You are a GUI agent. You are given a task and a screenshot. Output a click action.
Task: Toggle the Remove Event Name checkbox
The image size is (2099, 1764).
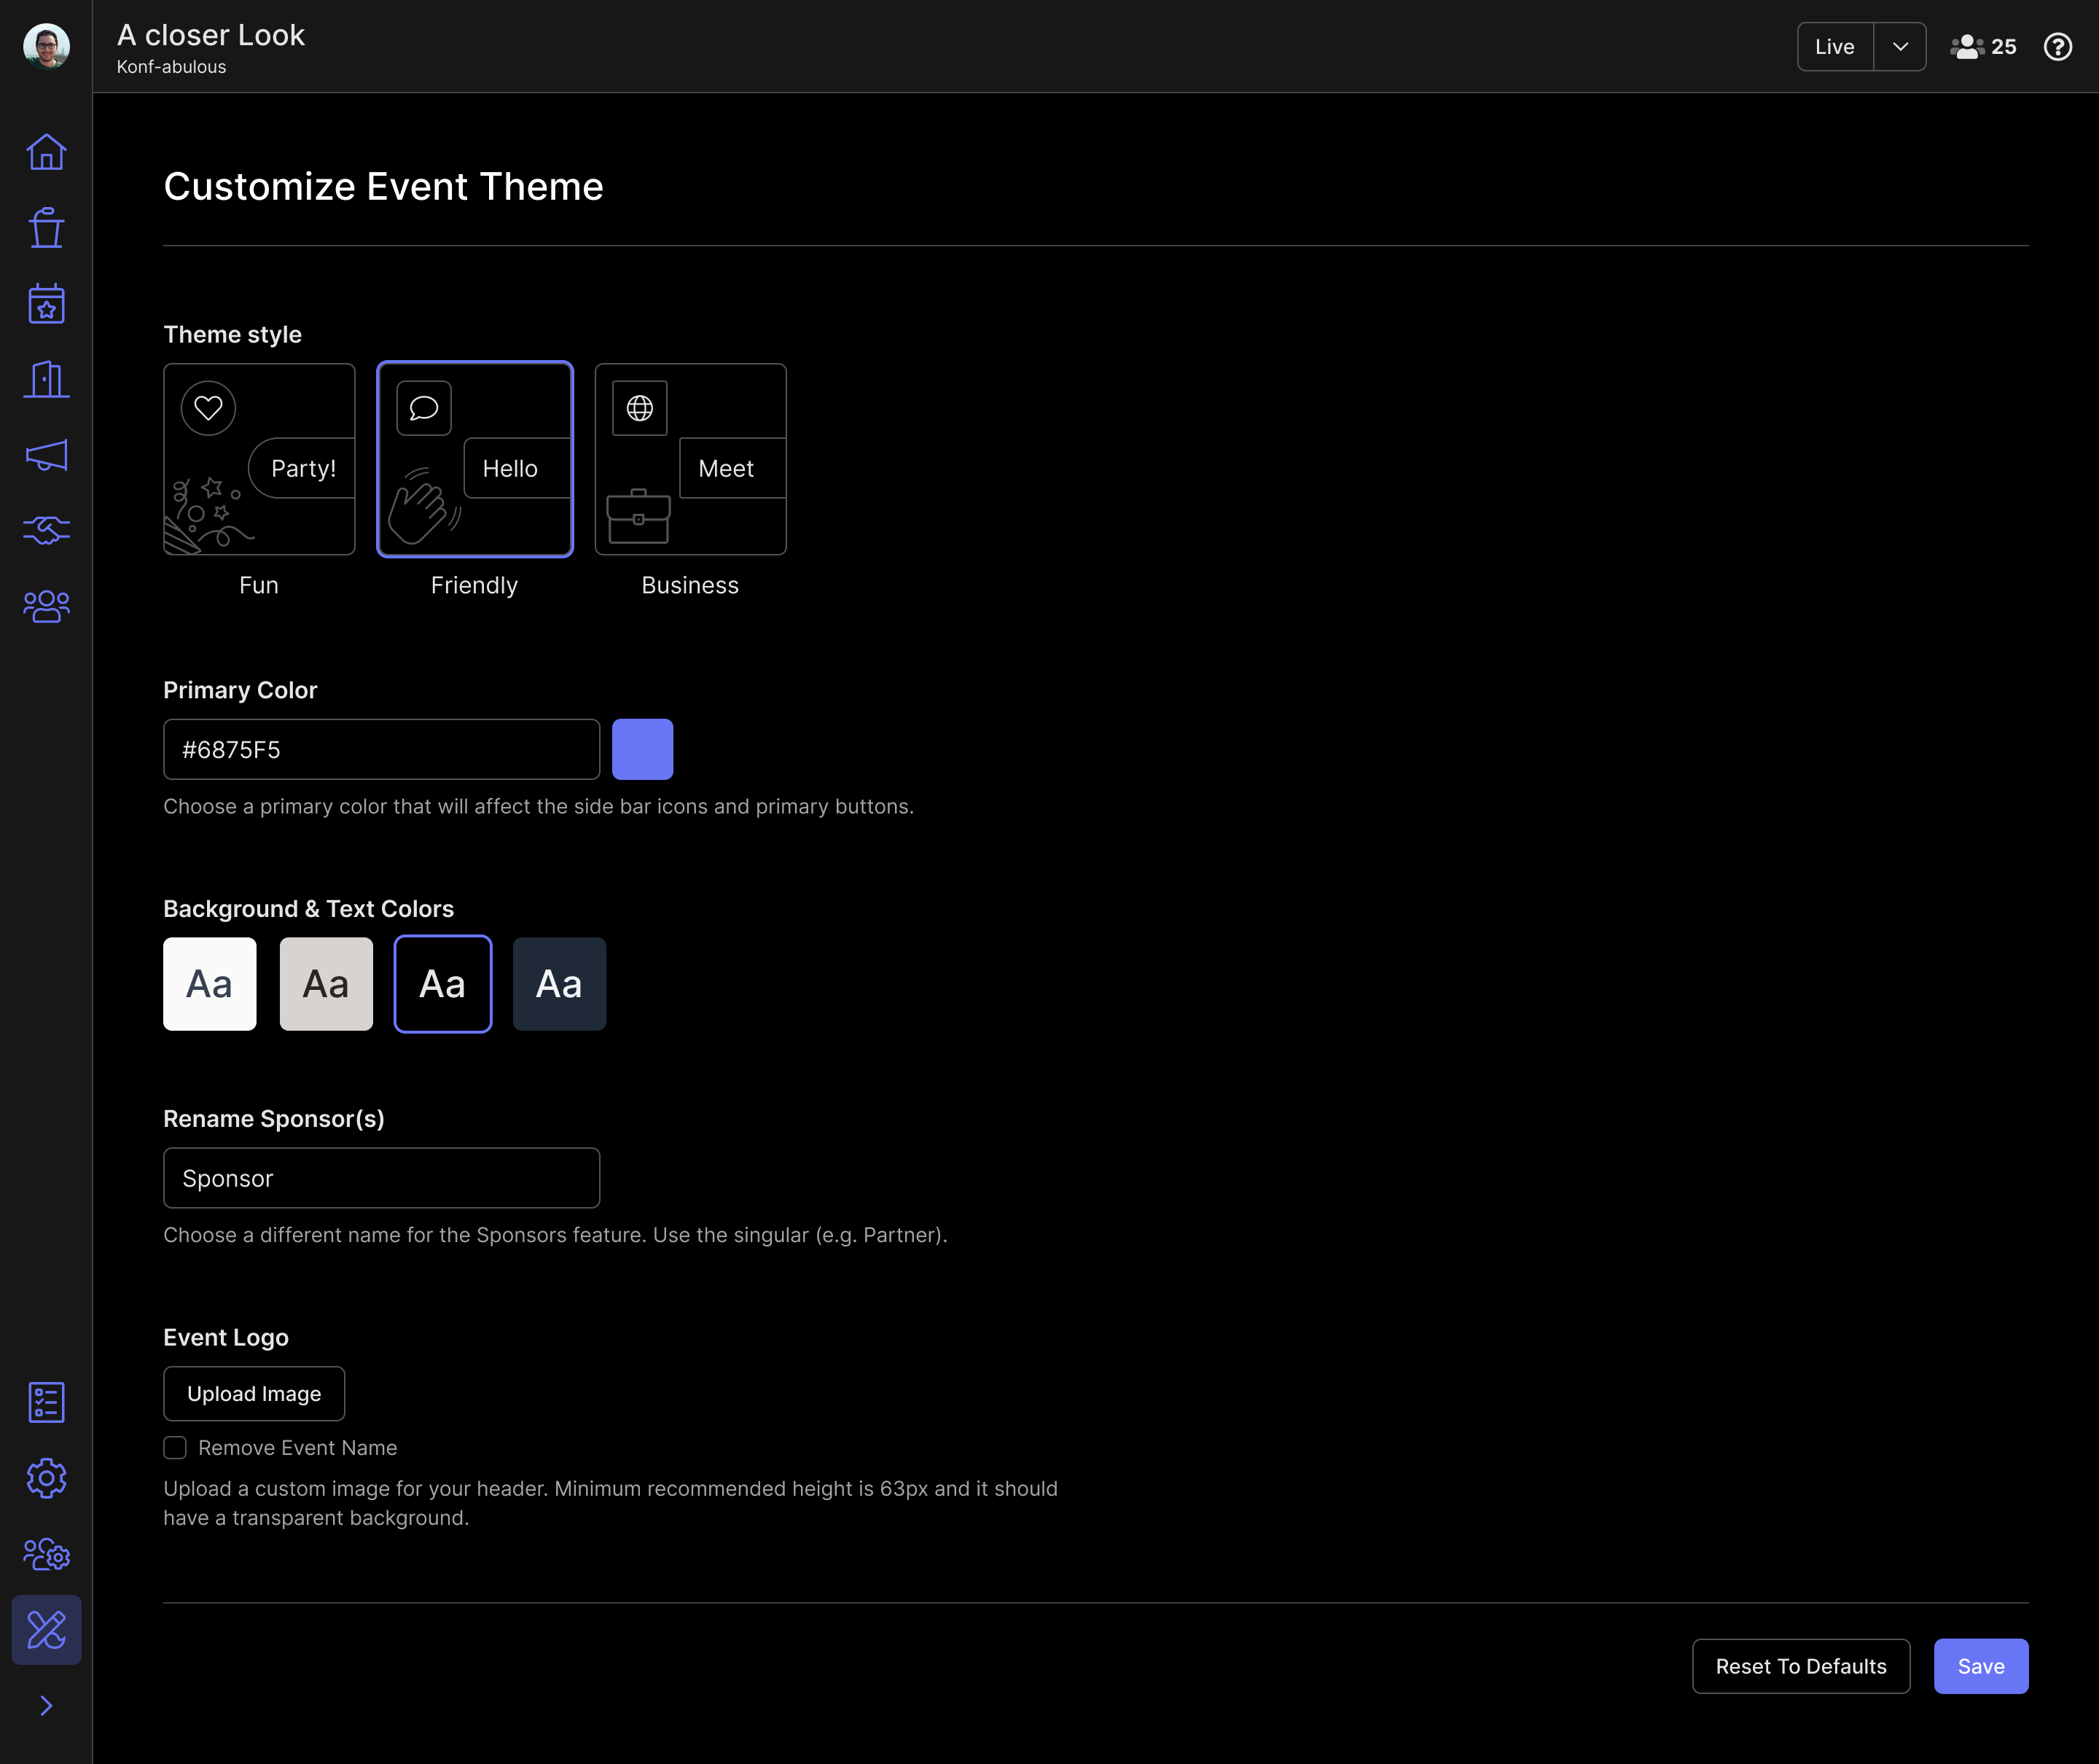click(175, 1447)
